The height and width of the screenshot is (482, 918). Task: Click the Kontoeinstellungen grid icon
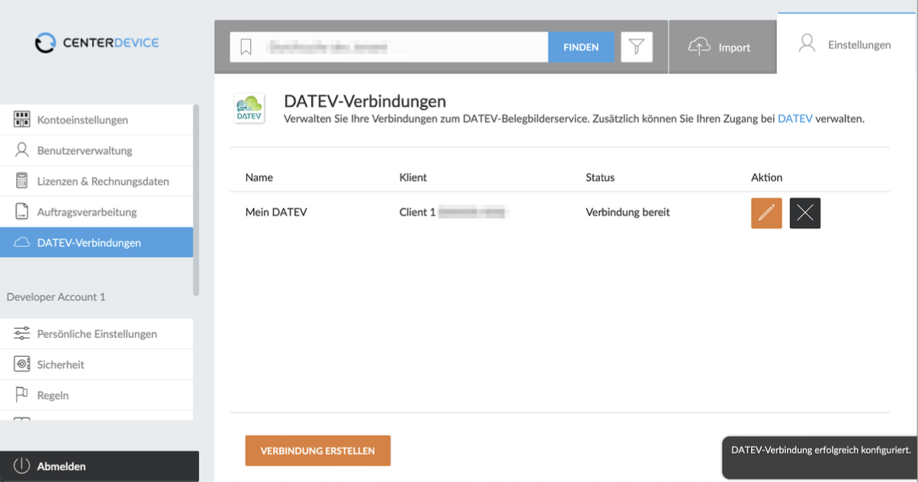22,120
